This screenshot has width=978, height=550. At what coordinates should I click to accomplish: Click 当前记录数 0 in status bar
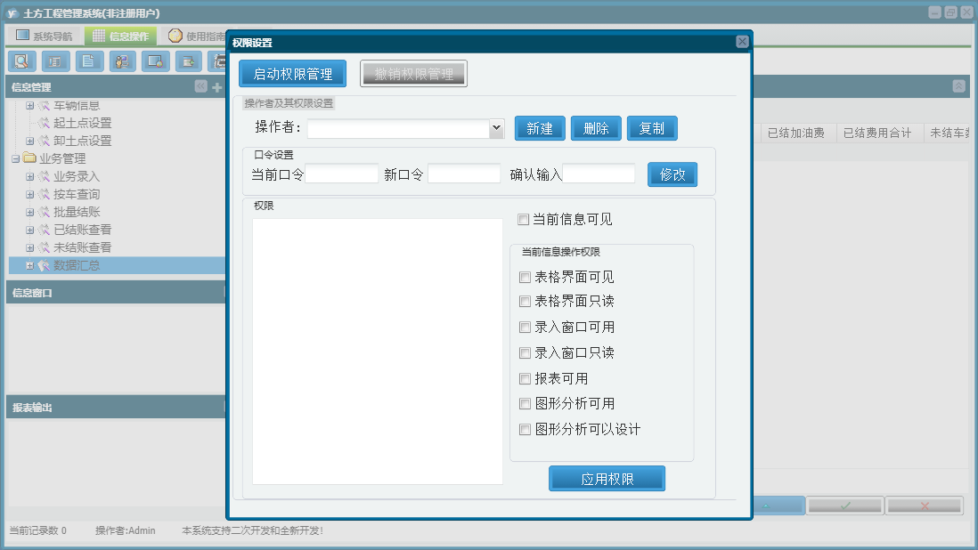pyautogui.click(x=38, y=530)
